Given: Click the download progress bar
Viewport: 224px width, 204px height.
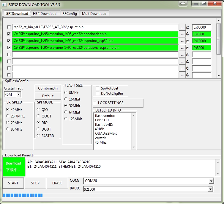Looking at the screenshot, I should pos(23,195).
